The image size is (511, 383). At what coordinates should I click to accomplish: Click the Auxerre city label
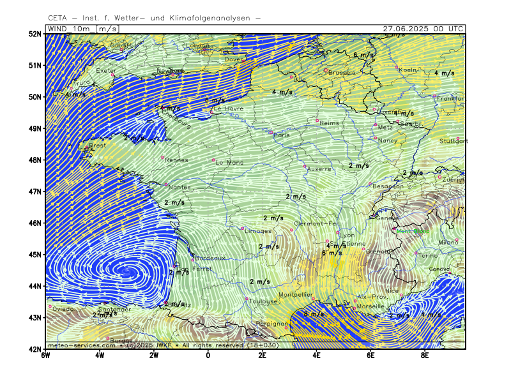(x=319, y=169)
